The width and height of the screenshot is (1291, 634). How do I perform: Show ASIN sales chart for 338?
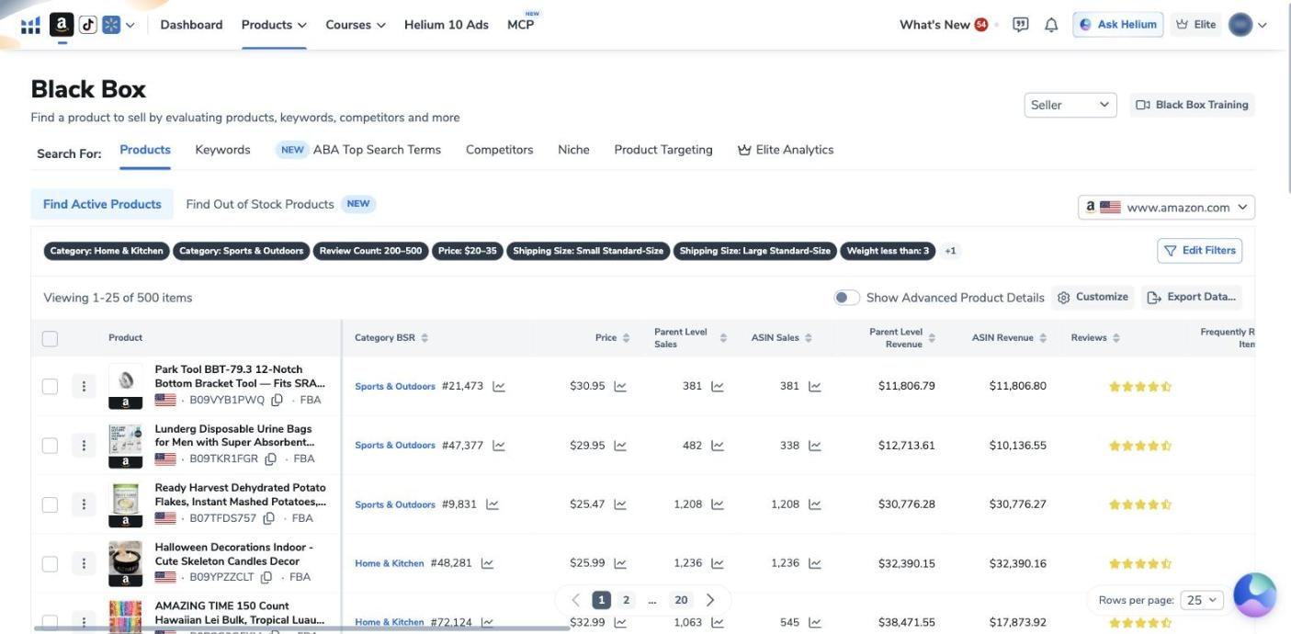click(x=814, y=446)
